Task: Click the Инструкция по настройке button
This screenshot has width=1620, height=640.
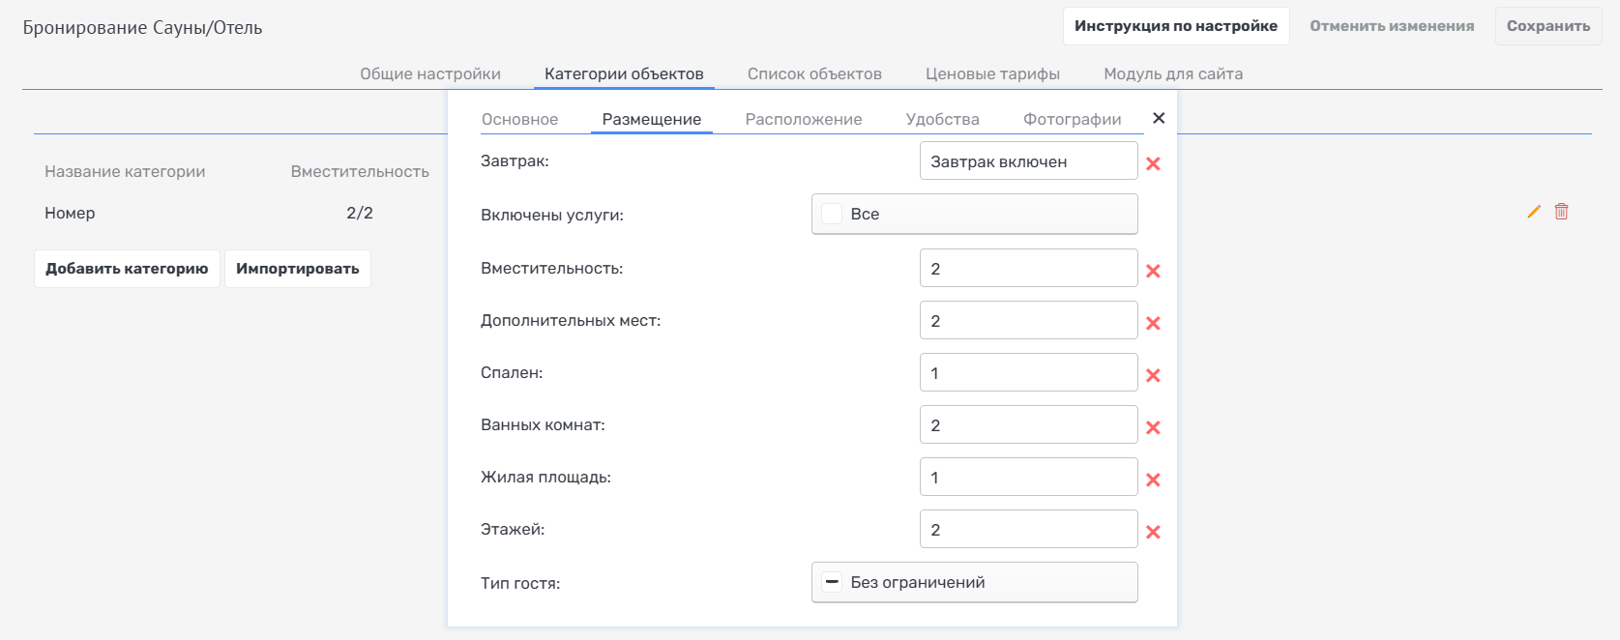Action: tap(1176, 26)
